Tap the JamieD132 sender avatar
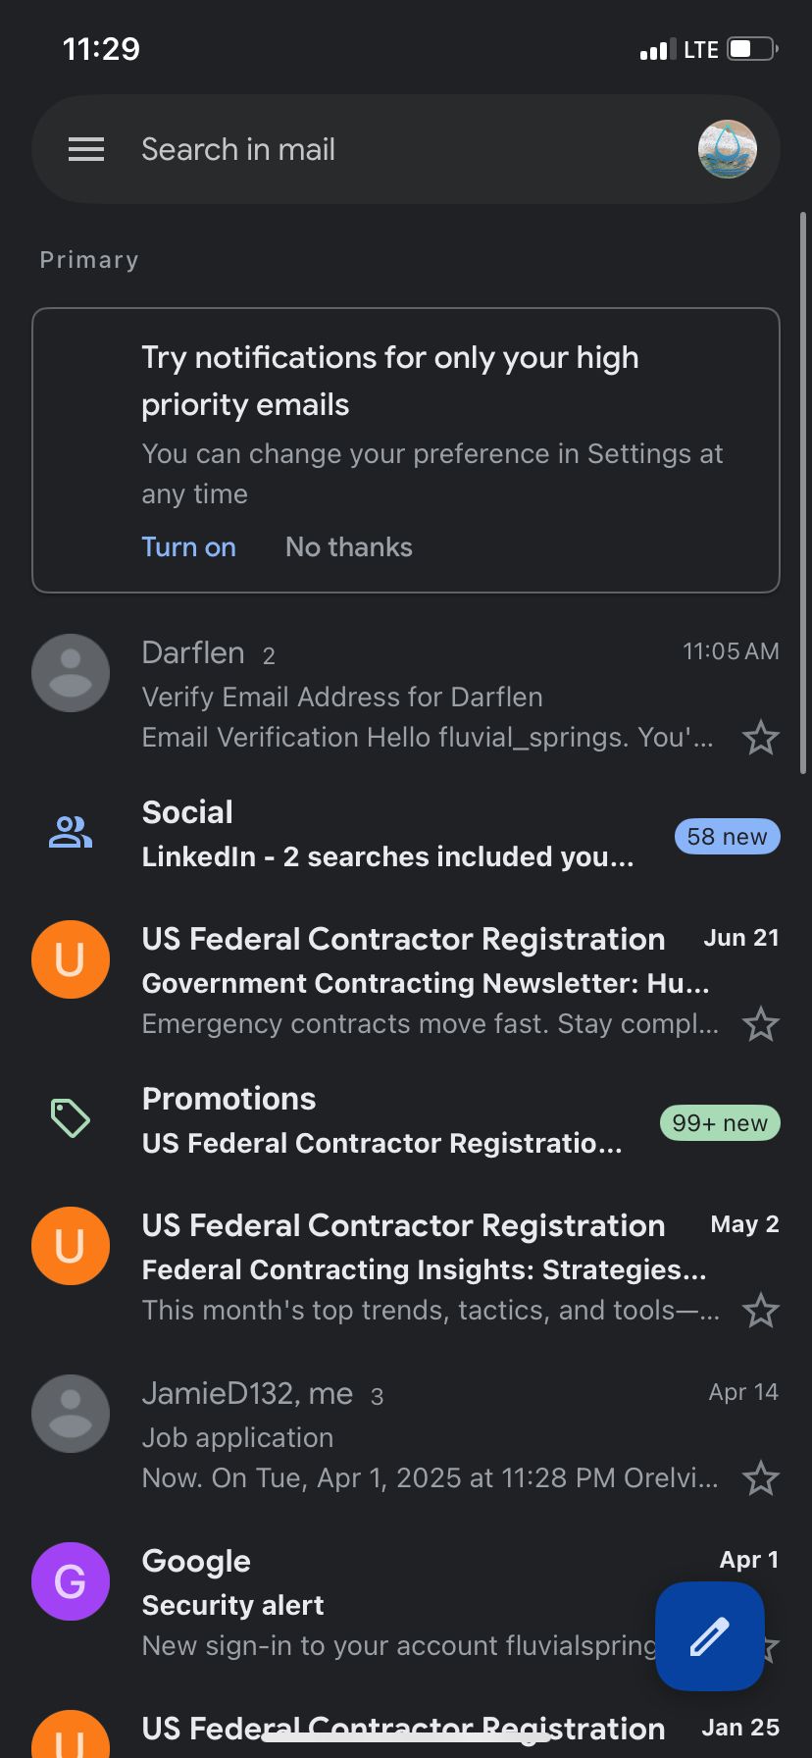812x1758 pixels. coord(71,1414)
